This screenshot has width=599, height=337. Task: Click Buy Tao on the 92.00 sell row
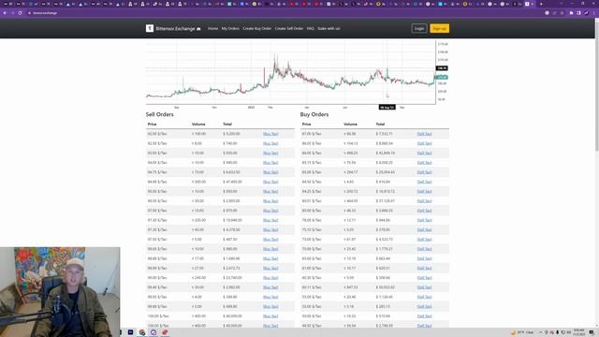point(270,134)
